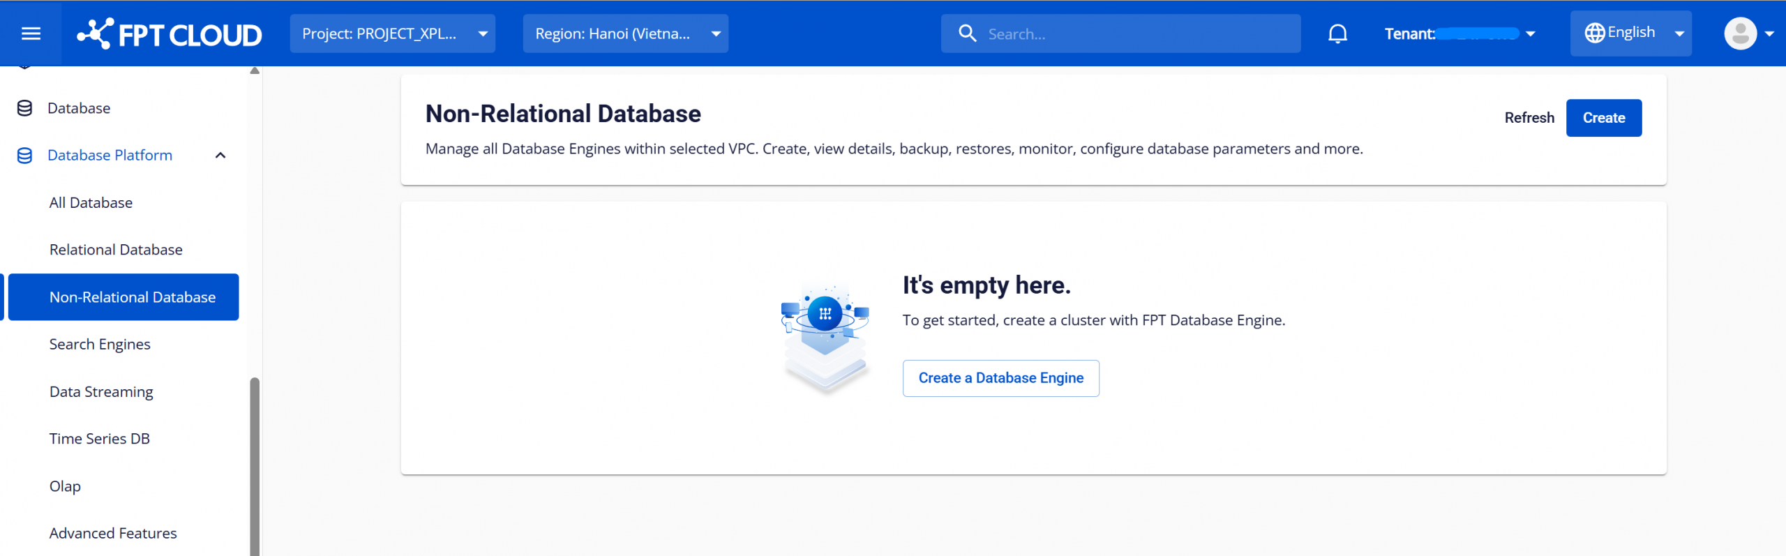Viewport: 1786px width, 556px height.
Task: Go to Relational Database menu item
Action: [116, 250]
